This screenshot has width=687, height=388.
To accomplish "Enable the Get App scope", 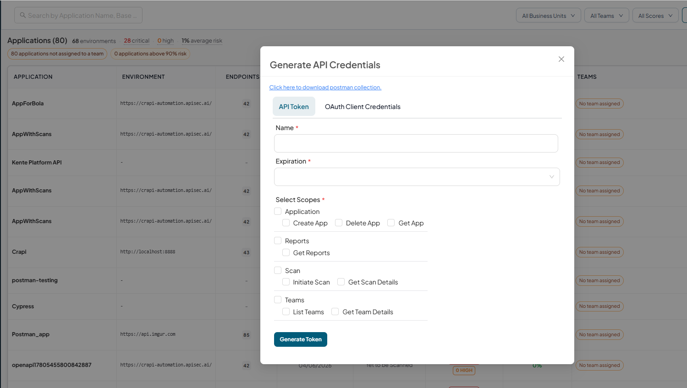I will tap(391, 223).
